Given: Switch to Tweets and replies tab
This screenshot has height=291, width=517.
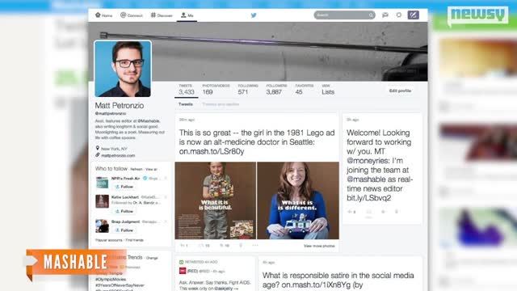Looking at the screenshot, I should click(x=221, y=104).
